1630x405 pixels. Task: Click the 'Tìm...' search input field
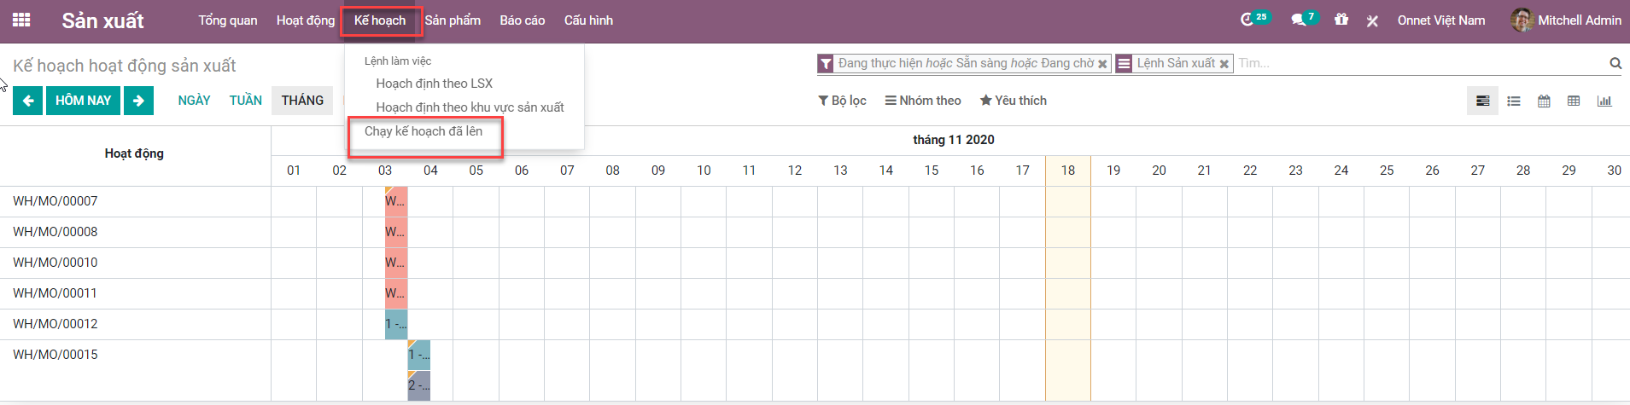(x=1417, y=63)
